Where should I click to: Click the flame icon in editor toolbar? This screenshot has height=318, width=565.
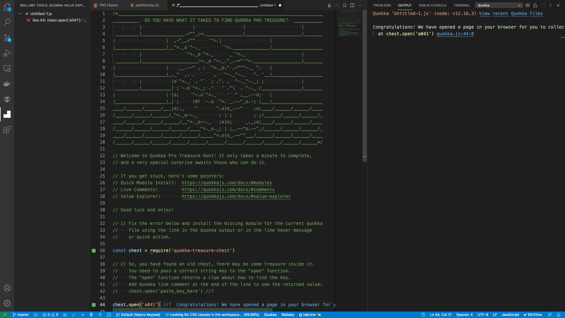click(329, 5)
